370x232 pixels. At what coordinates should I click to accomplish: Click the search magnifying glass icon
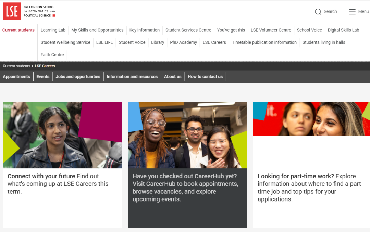318,12
